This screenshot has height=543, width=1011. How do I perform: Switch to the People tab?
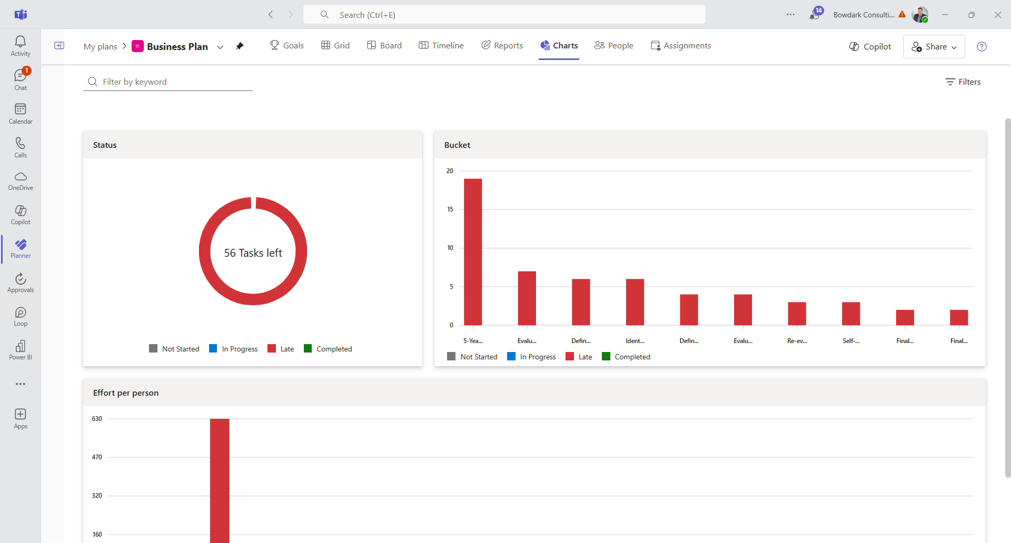[x=614, y=46]
